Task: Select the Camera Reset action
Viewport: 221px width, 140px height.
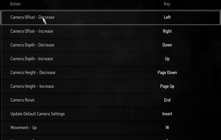Action: click(x=22, y=100)
